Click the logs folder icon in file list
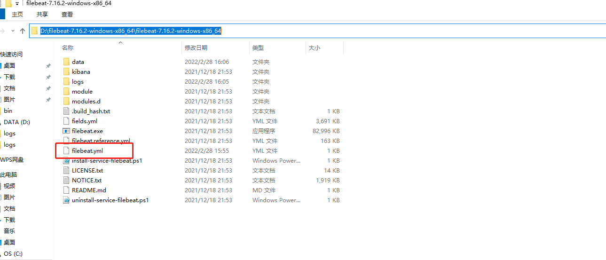606x260 pixels. click(x=66, y=81)
